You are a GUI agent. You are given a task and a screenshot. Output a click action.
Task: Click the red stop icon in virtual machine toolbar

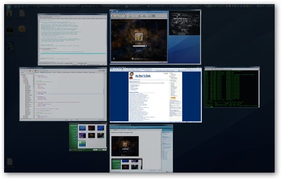(113, 16)
